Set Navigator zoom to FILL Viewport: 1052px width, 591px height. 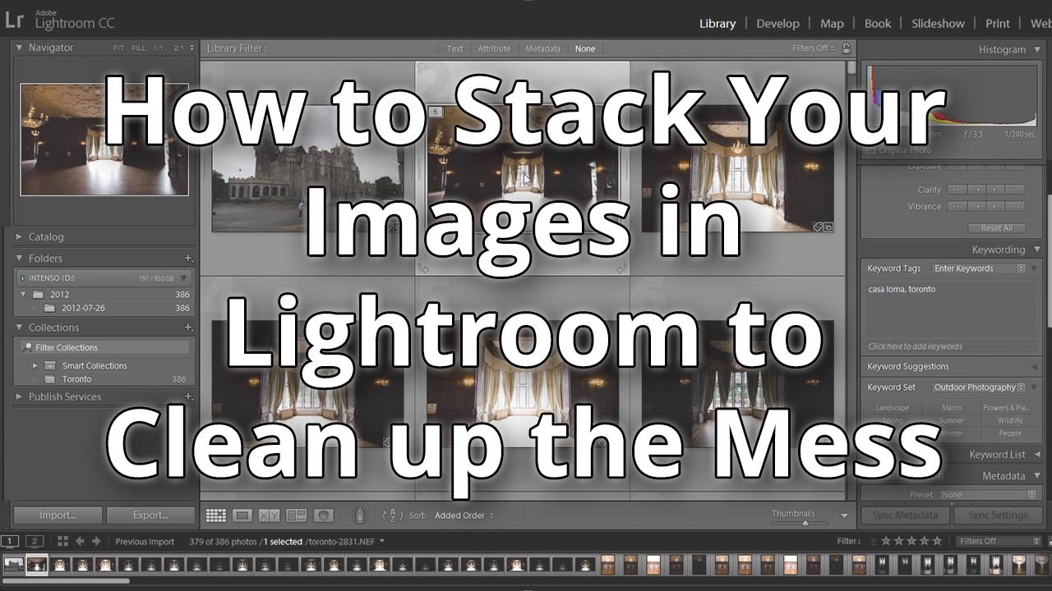[x=139, y=48]
